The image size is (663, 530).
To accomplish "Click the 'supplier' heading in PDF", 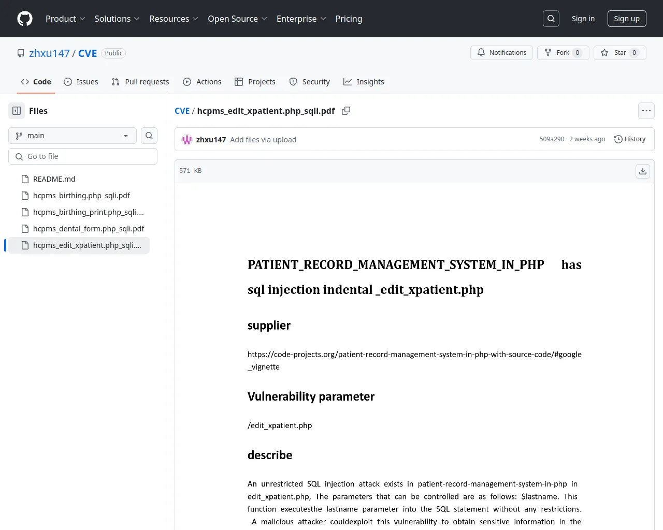I will click(x=269, y=326).
